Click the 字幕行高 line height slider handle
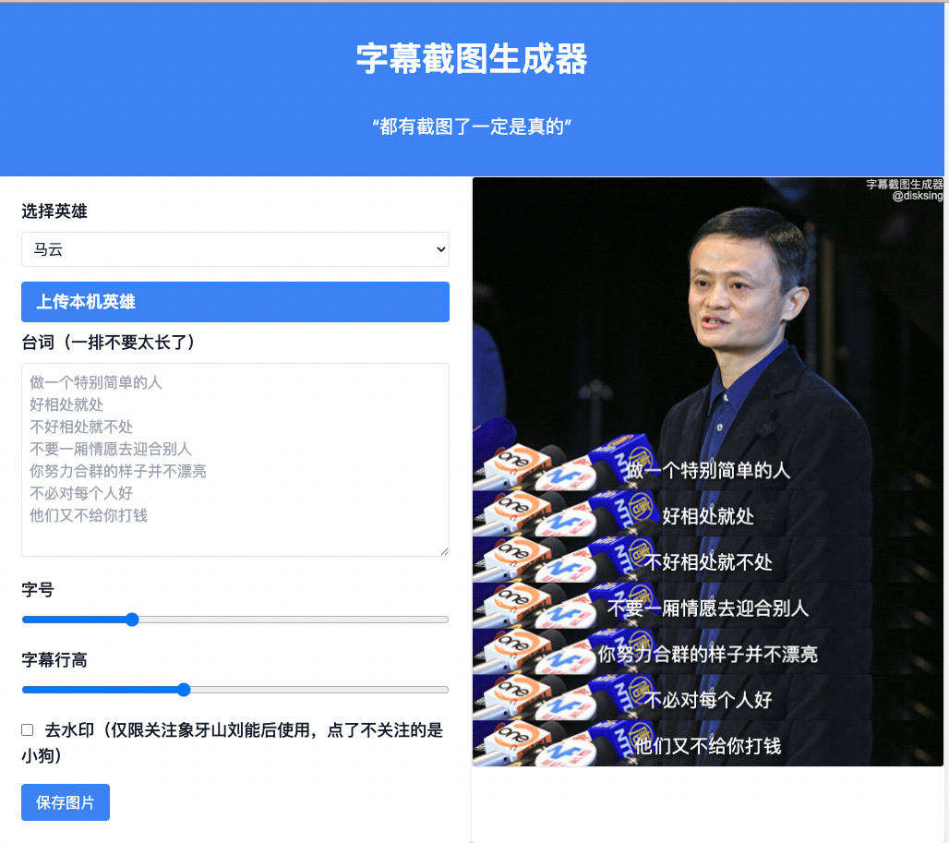This screenshot has height=843, width=949. [x=184, y=690]
